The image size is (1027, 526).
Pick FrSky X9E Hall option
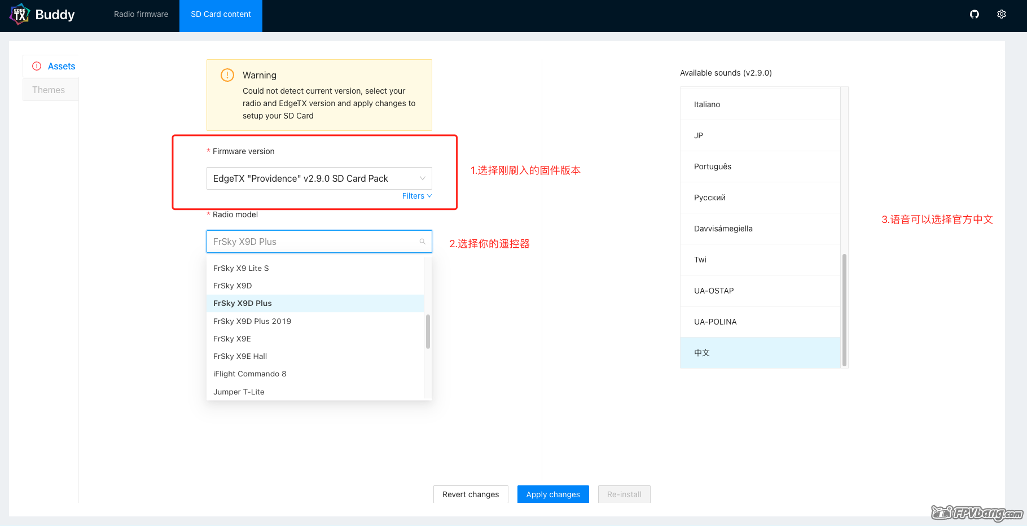coord(315,356)
